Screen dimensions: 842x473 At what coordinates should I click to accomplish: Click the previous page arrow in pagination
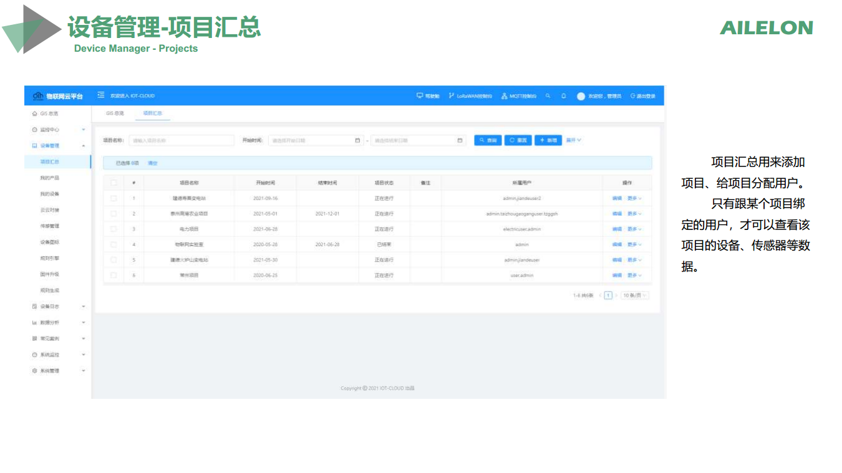pos(600,295)
